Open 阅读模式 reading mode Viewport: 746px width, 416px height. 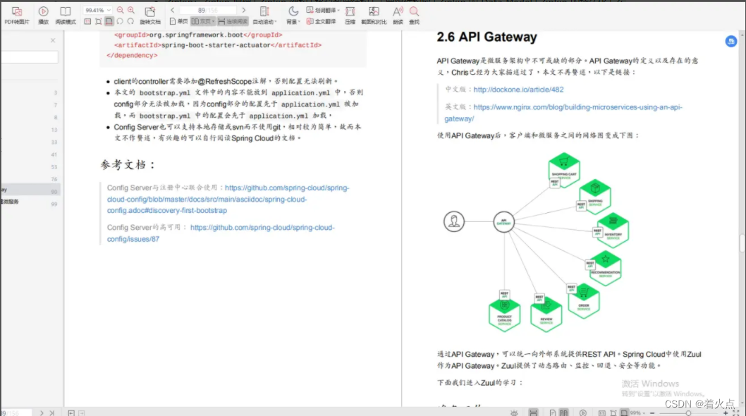[66, 15]
